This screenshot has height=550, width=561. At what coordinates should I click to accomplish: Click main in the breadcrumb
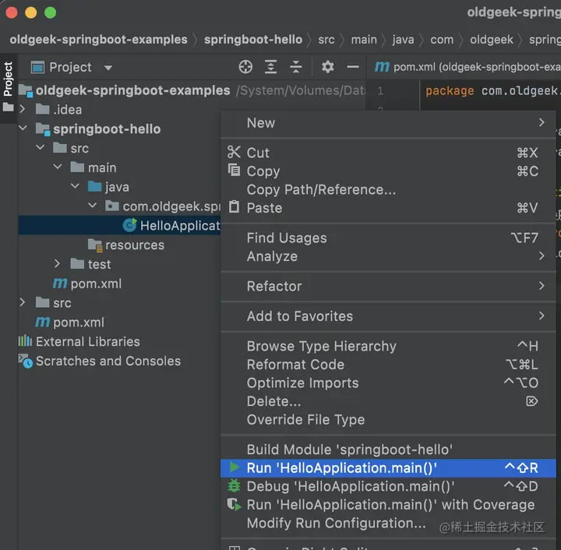tap(364, 39)
